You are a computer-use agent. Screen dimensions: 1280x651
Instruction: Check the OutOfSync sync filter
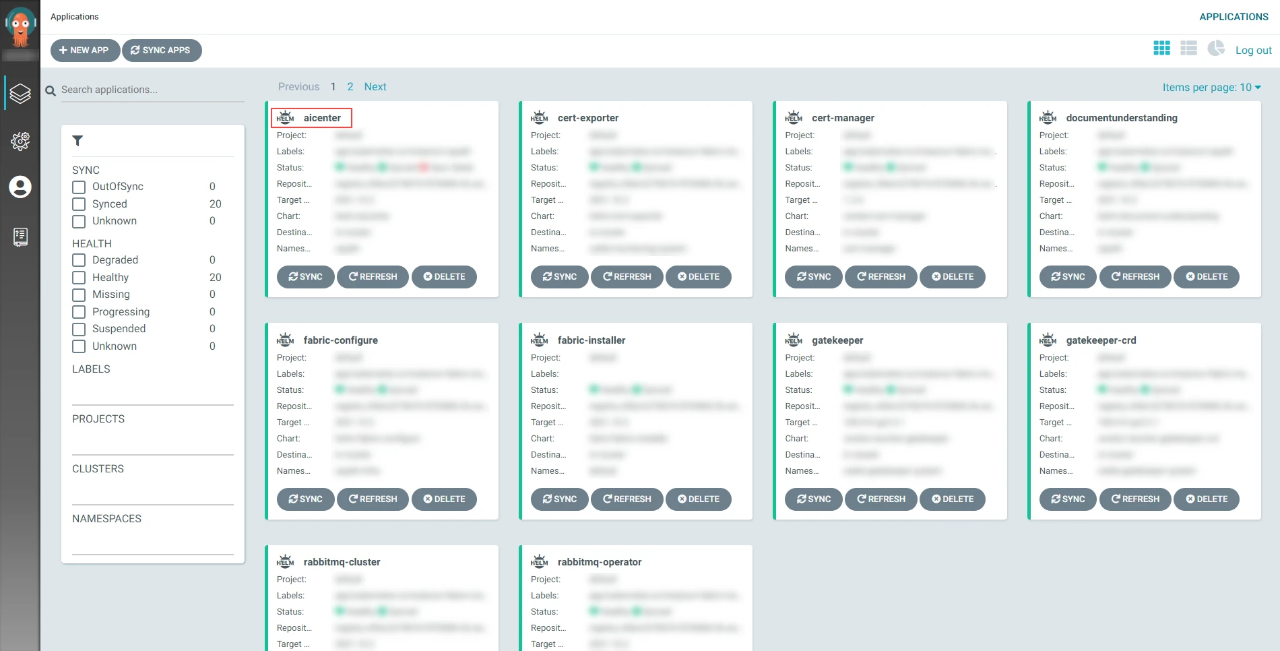[79, 187]
